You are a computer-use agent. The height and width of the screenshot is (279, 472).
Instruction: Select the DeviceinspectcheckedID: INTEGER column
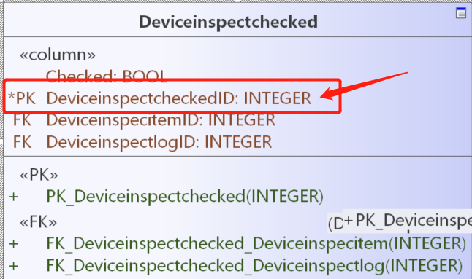178,98
